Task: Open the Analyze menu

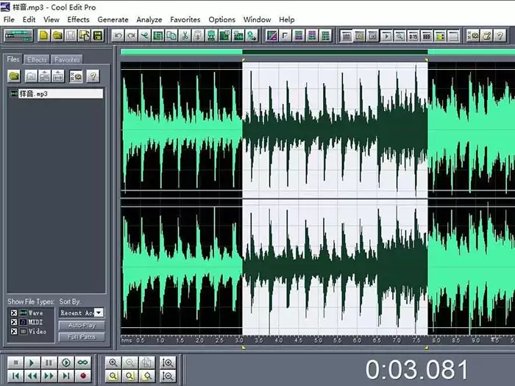Action: pyautogui.click(x=149, y=20)
